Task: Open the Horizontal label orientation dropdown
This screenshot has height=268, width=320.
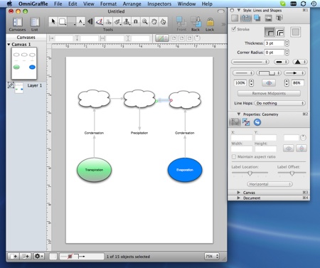Action: [270, 184]
